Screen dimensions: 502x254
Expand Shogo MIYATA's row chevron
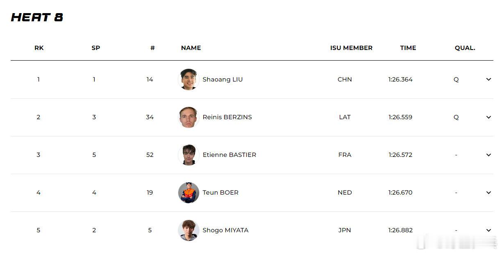[x=488, y=230]
